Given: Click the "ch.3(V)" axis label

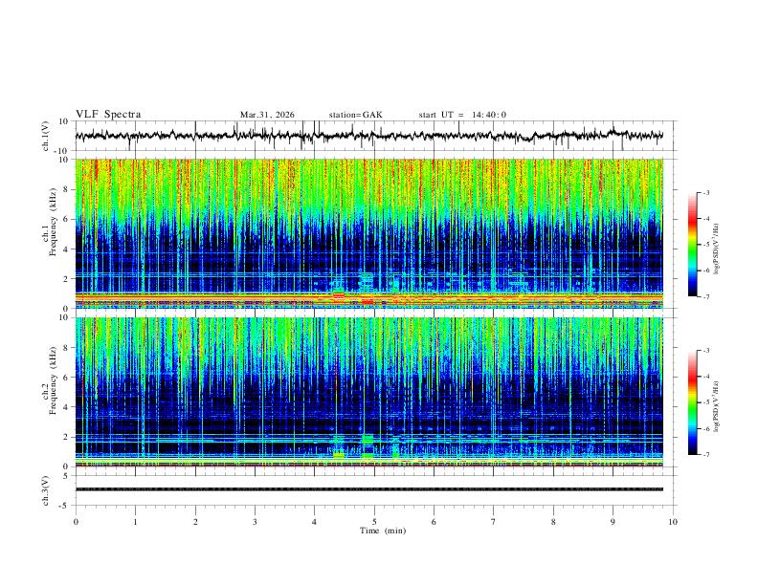Looking at the screenshot, I should tap(46, 491).
